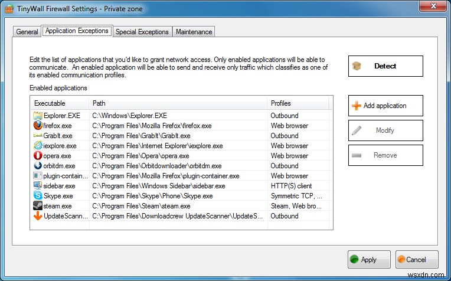Select the Explorer.EXE executable name
Viewport: 451px width, 281px height.
62,116
